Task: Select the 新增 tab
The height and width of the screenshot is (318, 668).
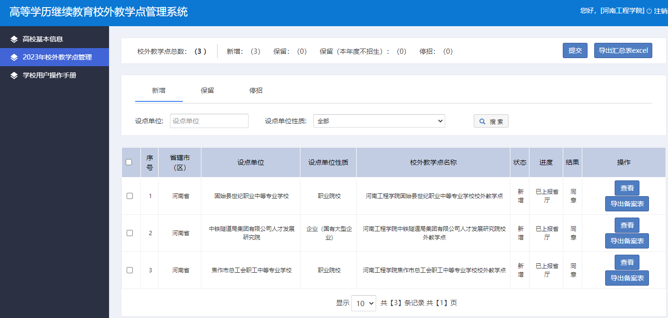Action: (159, 90)
